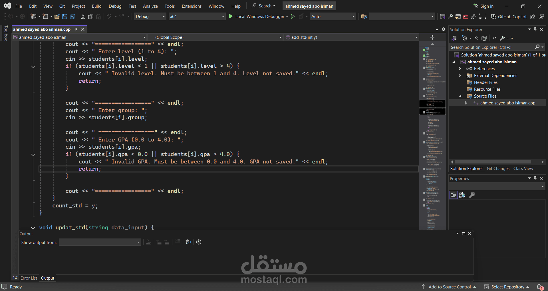Start Without Debugging using the outlined play icon
The height and width of the screenshot is (291, 548).
click(293, 17)
